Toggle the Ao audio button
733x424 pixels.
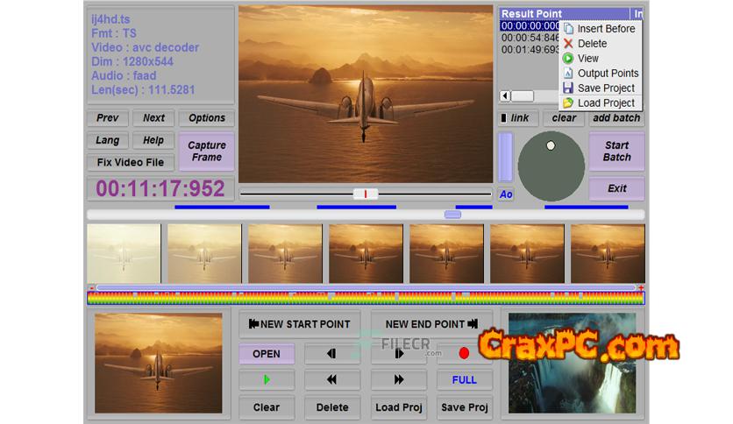click(x=506, y=194)
